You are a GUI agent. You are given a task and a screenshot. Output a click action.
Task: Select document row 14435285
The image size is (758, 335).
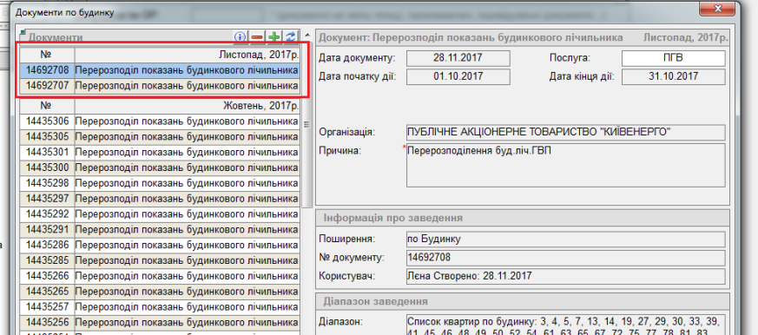[x=159, y=260]
